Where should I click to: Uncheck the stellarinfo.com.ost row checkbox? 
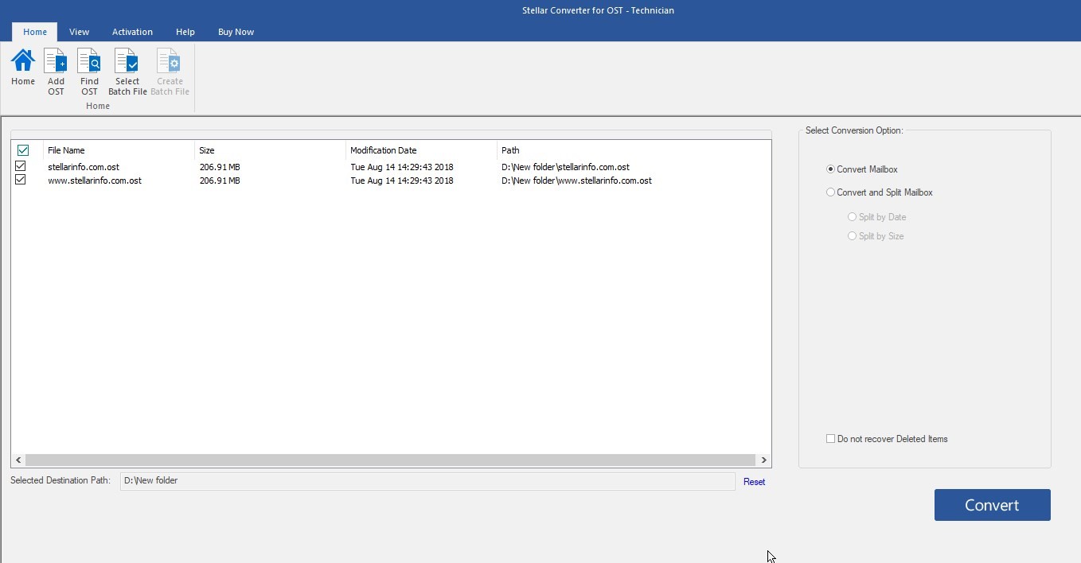[x=21, y=166]
